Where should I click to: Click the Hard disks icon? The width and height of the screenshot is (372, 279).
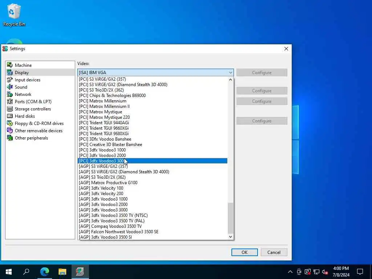pos(10,116)
